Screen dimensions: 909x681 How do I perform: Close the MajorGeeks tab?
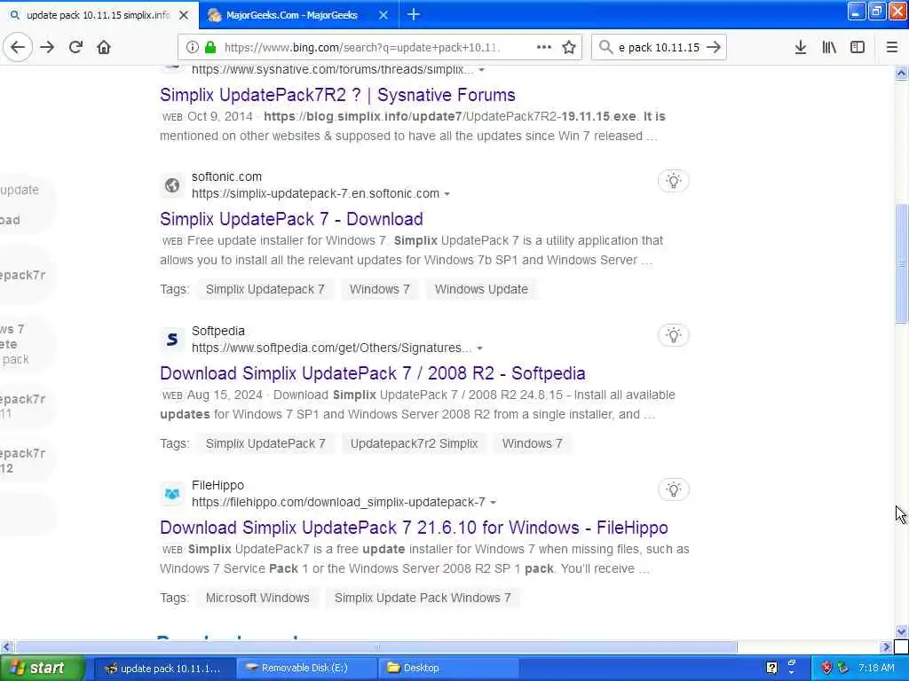[x=383, y=15]
